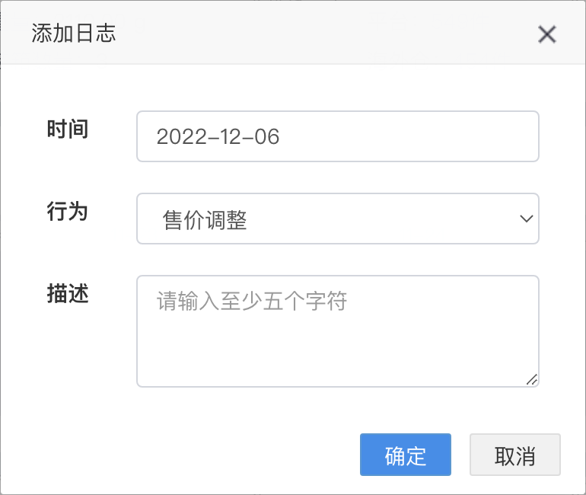Select the 售价调整 text in the dropdown
Image resolution: width=586 pixels, height=495 pixels.
(205, 220)
